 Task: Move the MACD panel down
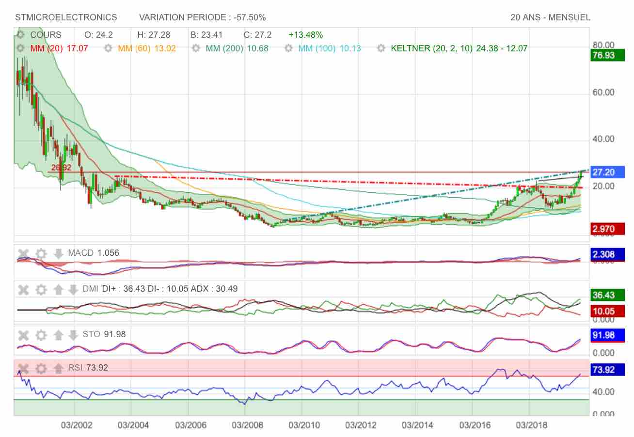click(59, 253)
